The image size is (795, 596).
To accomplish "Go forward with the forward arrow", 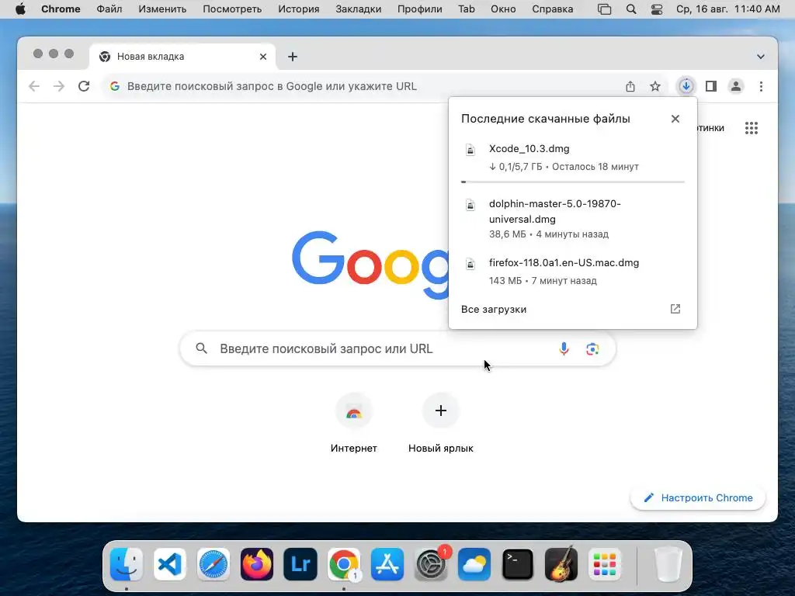I will [59, 86].
